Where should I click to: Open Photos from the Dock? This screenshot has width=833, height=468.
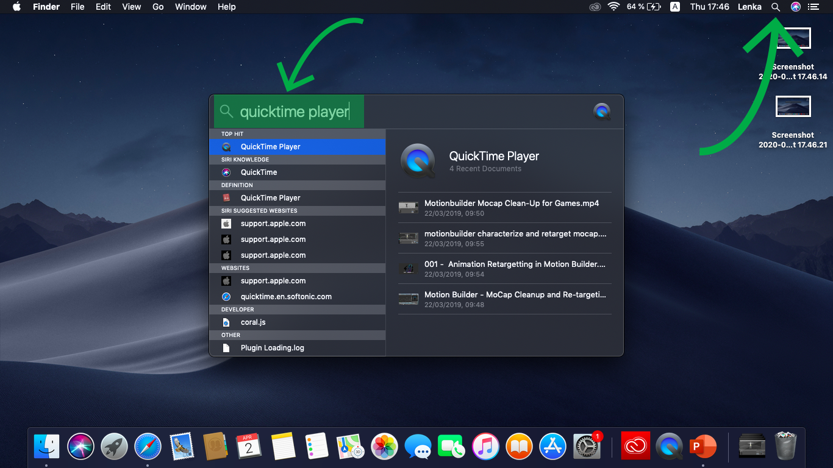384,447
